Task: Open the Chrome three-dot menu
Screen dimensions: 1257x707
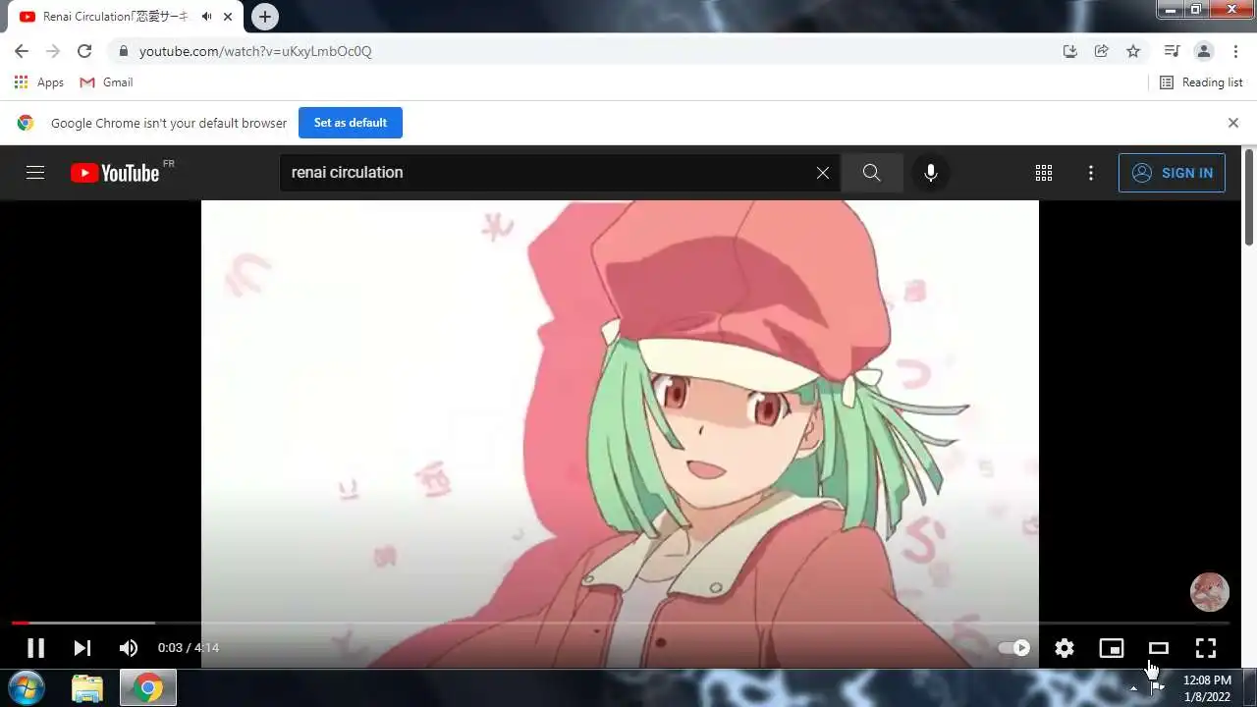Action: pos(1235,51)
